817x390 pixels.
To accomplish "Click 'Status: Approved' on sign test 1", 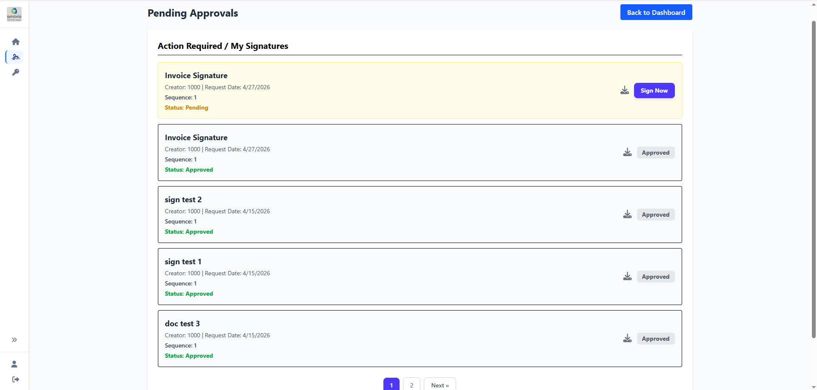I will click(x=189, y=294).
